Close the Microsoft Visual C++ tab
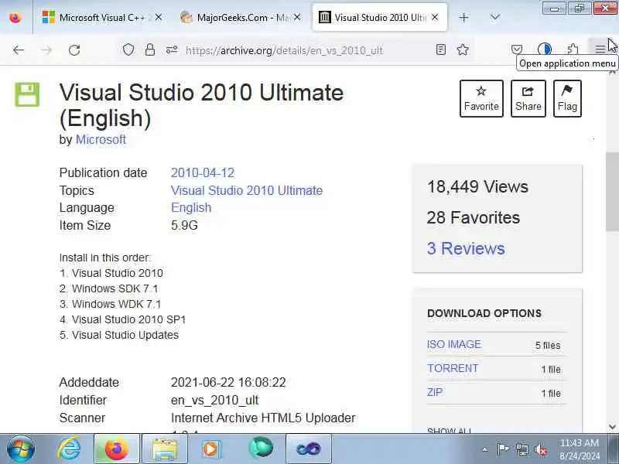 click(x=159, y=17)
